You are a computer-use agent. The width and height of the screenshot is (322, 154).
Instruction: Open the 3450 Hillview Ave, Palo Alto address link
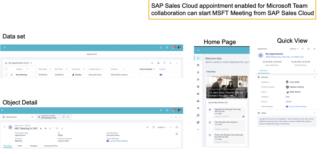tap(284, 57)
